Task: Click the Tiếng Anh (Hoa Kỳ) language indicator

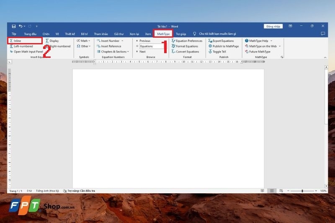Action: tap(47, 191)
